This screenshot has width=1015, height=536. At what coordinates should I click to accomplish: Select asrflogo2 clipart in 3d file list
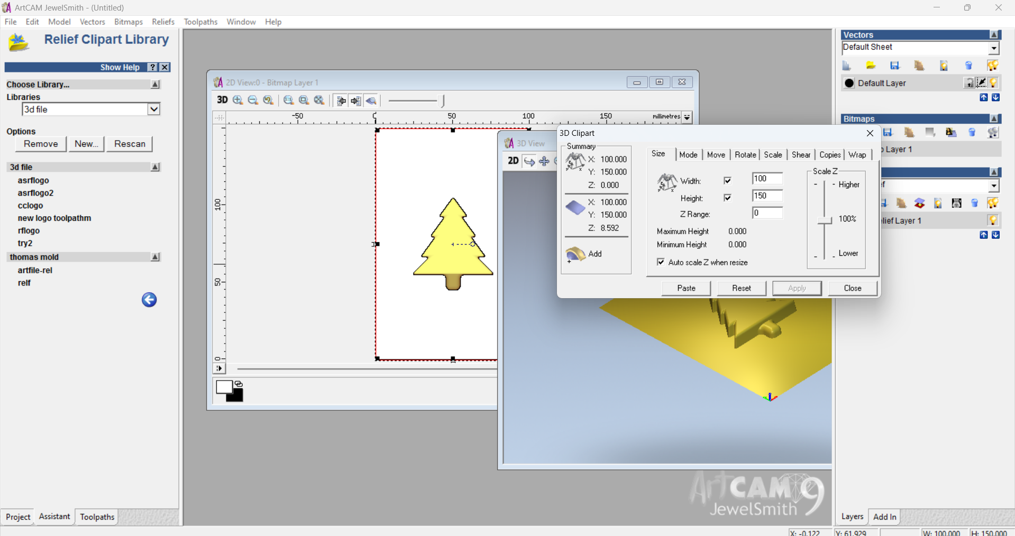[35, 193]
